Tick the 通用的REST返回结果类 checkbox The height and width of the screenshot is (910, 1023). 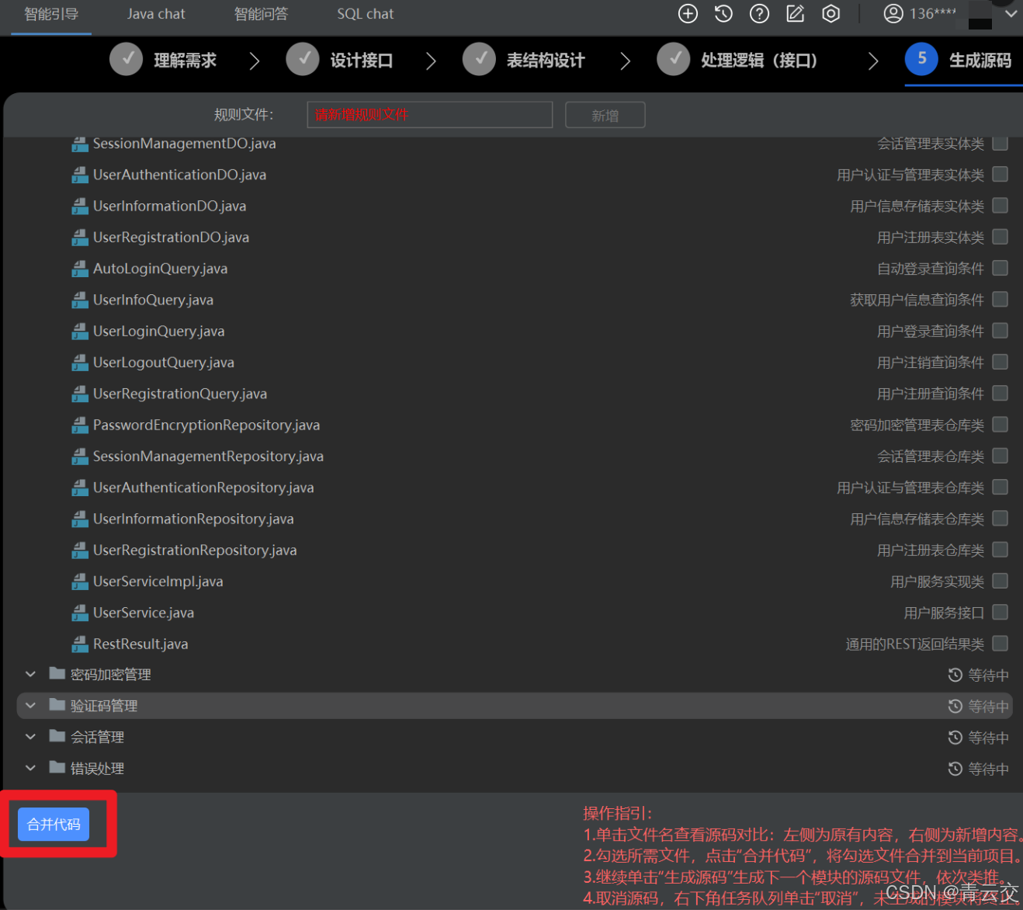point(1000,644)
